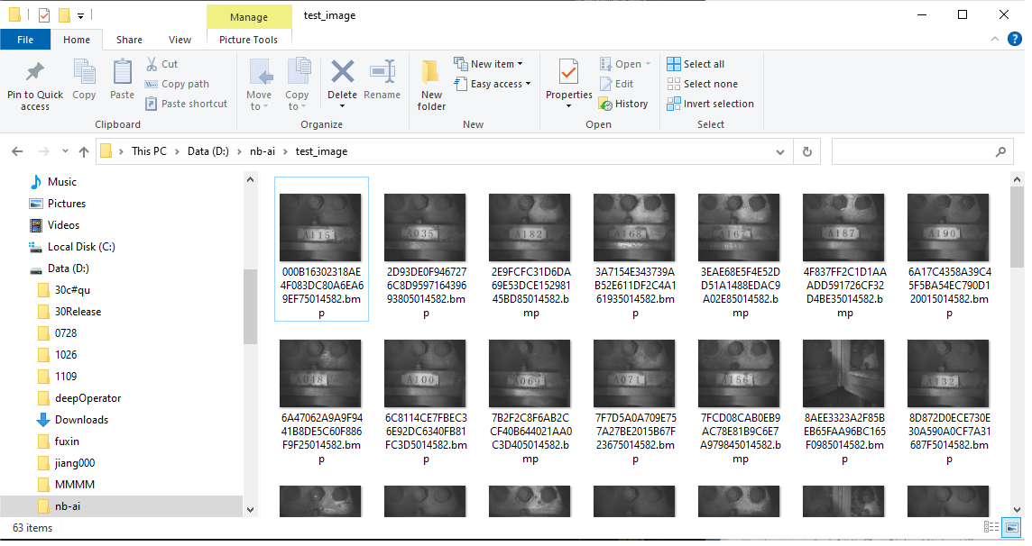
Task: Click Select all
Action: pyautogui.click(x=696, y=64)
